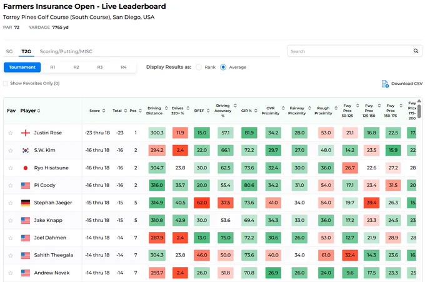Click Ryo Hisatsune's Japan flag icon

[26, 168]
